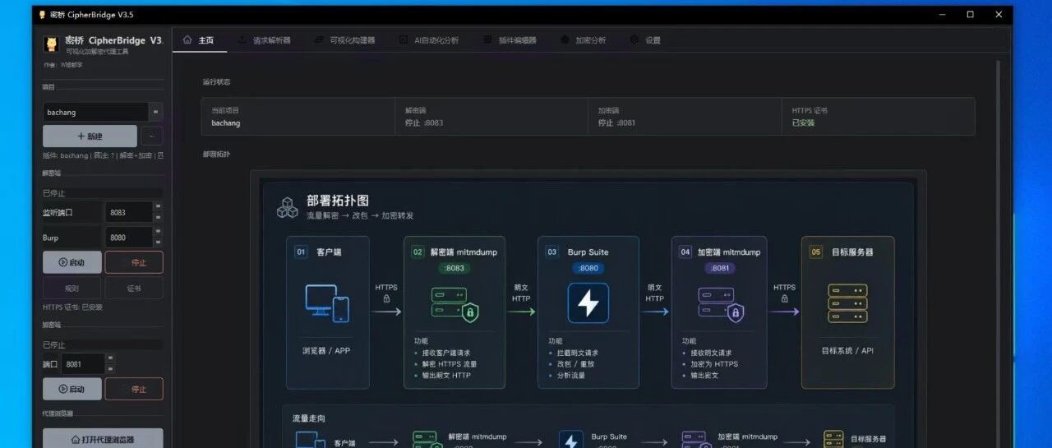Image resolution: width=1052 pixels, height=448 pixels.
Task: Open the 可视化构建器 tab
Action: [x=344, y=40]
